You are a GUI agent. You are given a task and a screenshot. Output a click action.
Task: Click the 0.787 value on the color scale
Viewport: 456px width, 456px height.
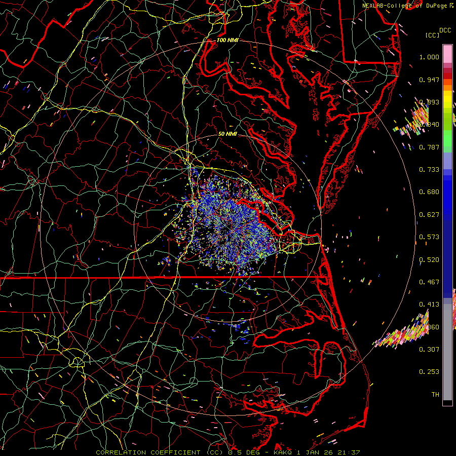[x=429, y=147]
